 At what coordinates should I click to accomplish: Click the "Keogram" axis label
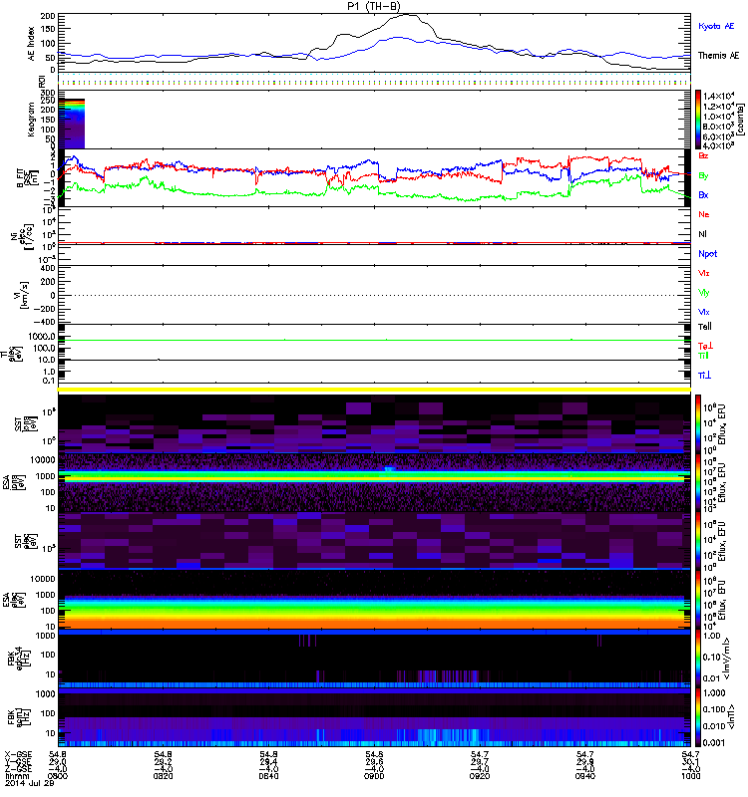click(x=31, y=119)
